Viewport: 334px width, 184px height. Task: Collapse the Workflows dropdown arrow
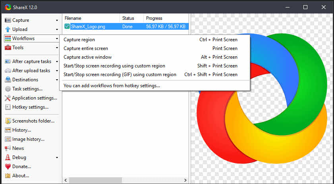pyautogui.click(x=57, y=39)
